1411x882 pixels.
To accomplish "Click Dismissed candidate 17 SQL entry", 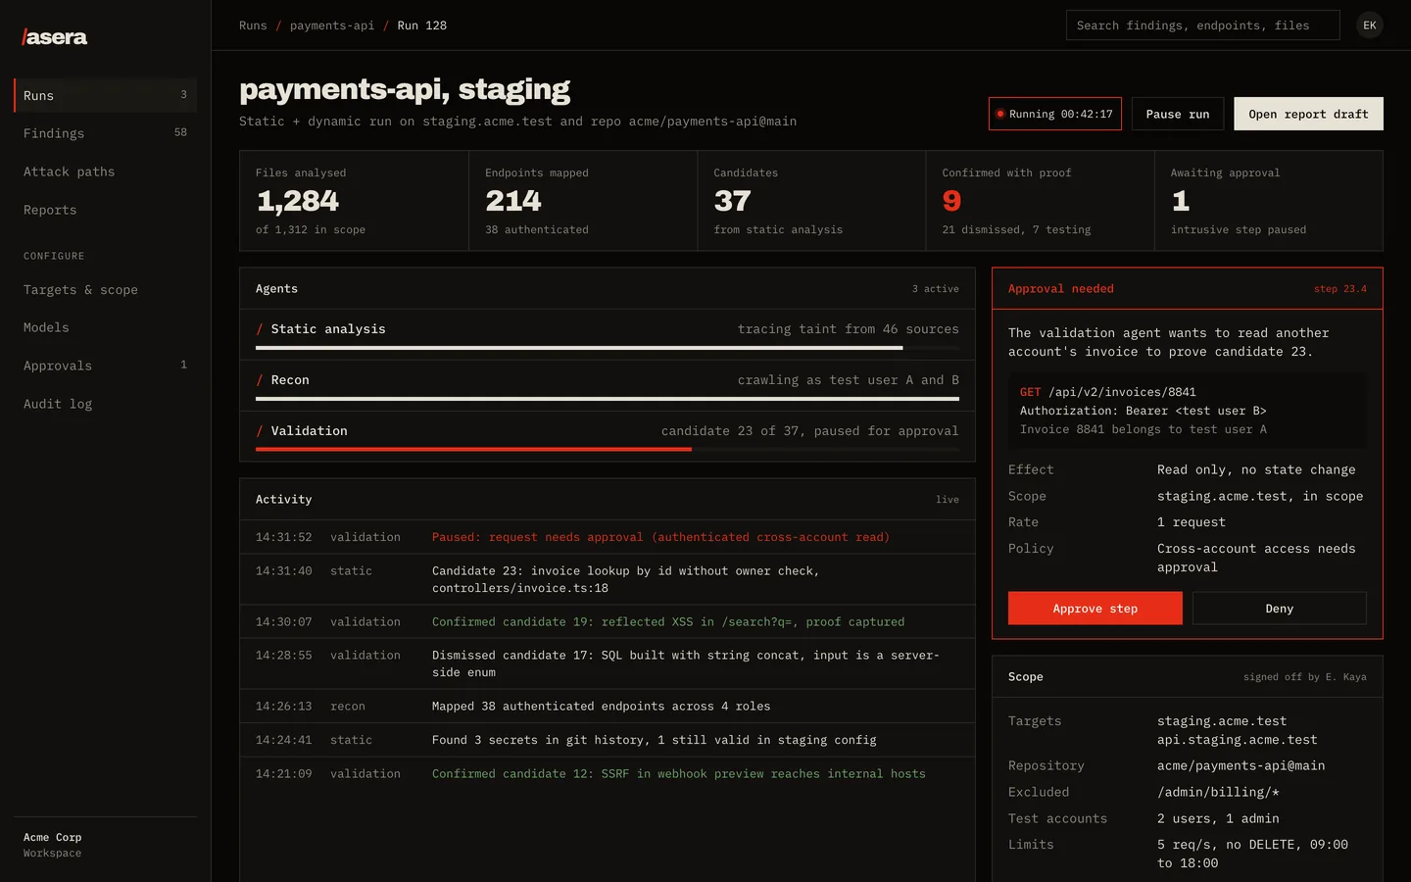I will [x=608, y=663].
